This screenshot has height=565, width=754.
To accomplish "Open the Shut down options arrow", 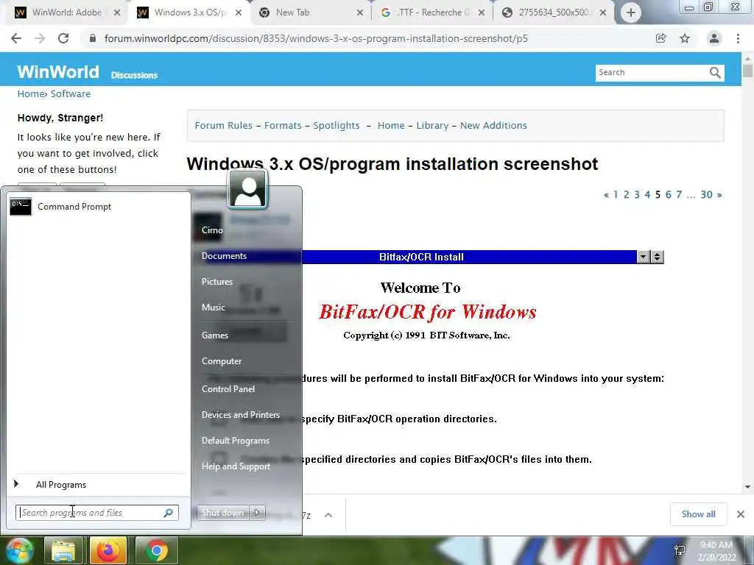I will [257, 513].
